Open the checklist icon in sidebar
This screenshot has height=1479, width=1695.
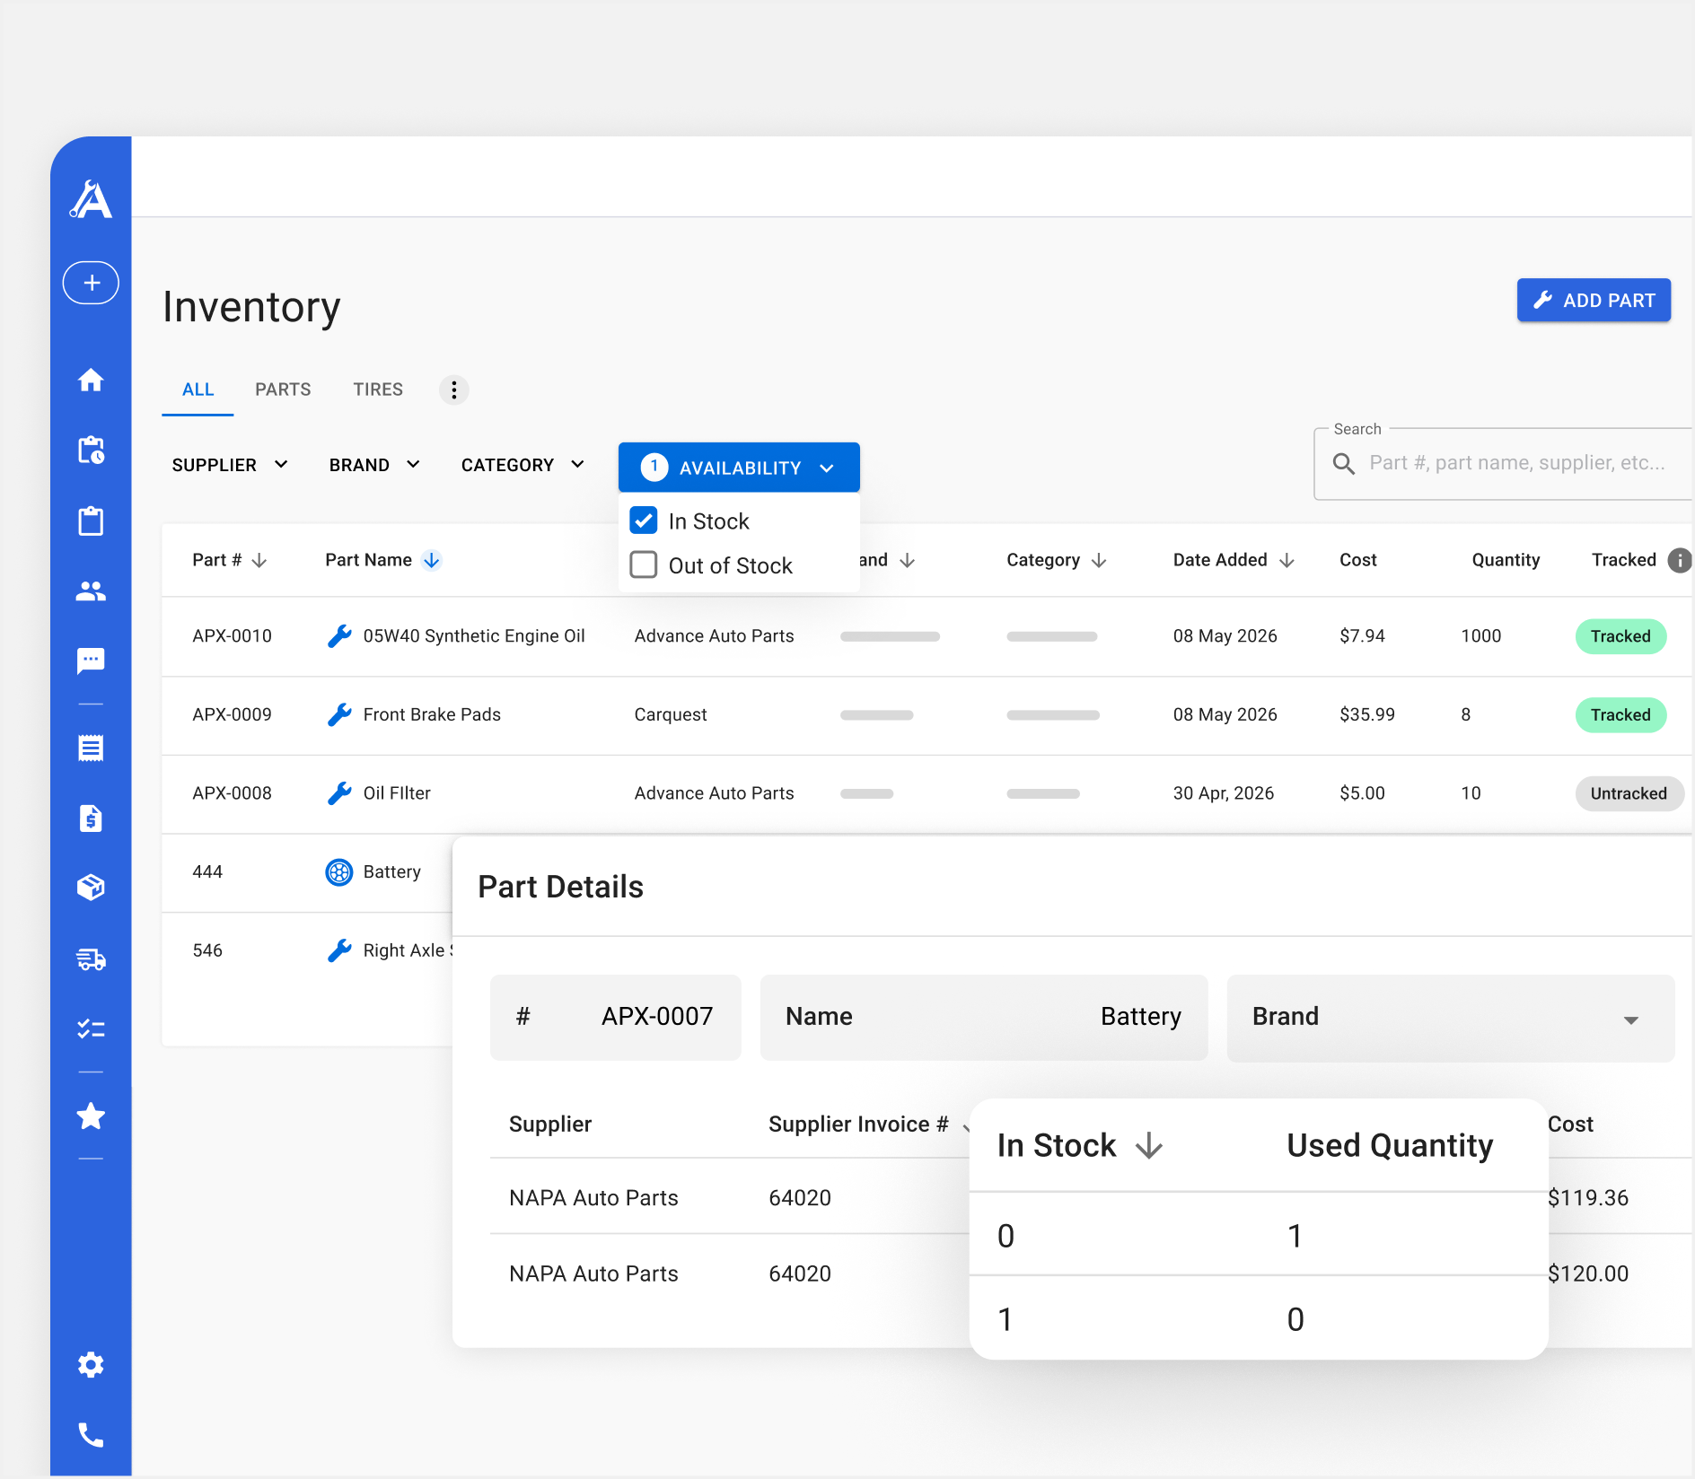pyautogui.click(x=91, y=1028)
